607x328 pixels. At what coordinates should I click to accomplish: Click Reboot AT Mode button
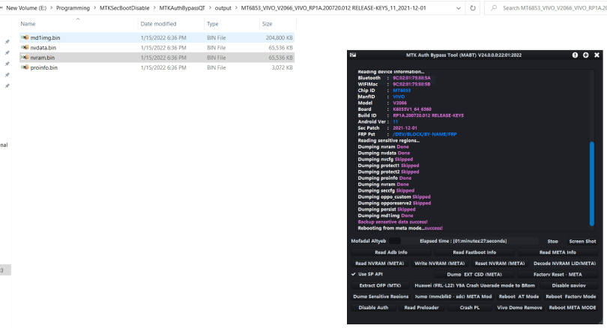click(519, 297)
